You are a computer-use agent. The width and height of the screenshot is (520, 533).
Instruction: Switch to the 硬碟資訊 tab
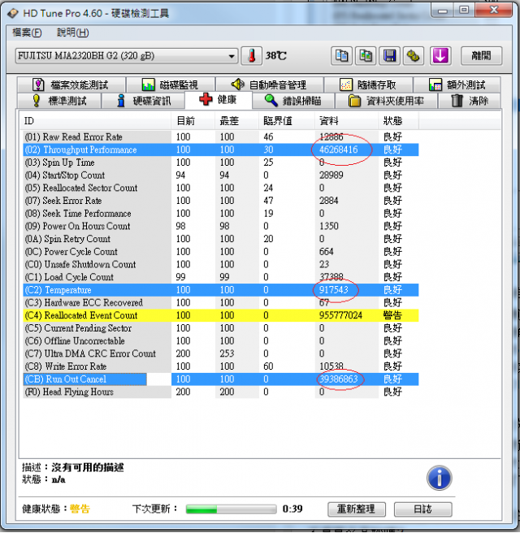(144, 101)
